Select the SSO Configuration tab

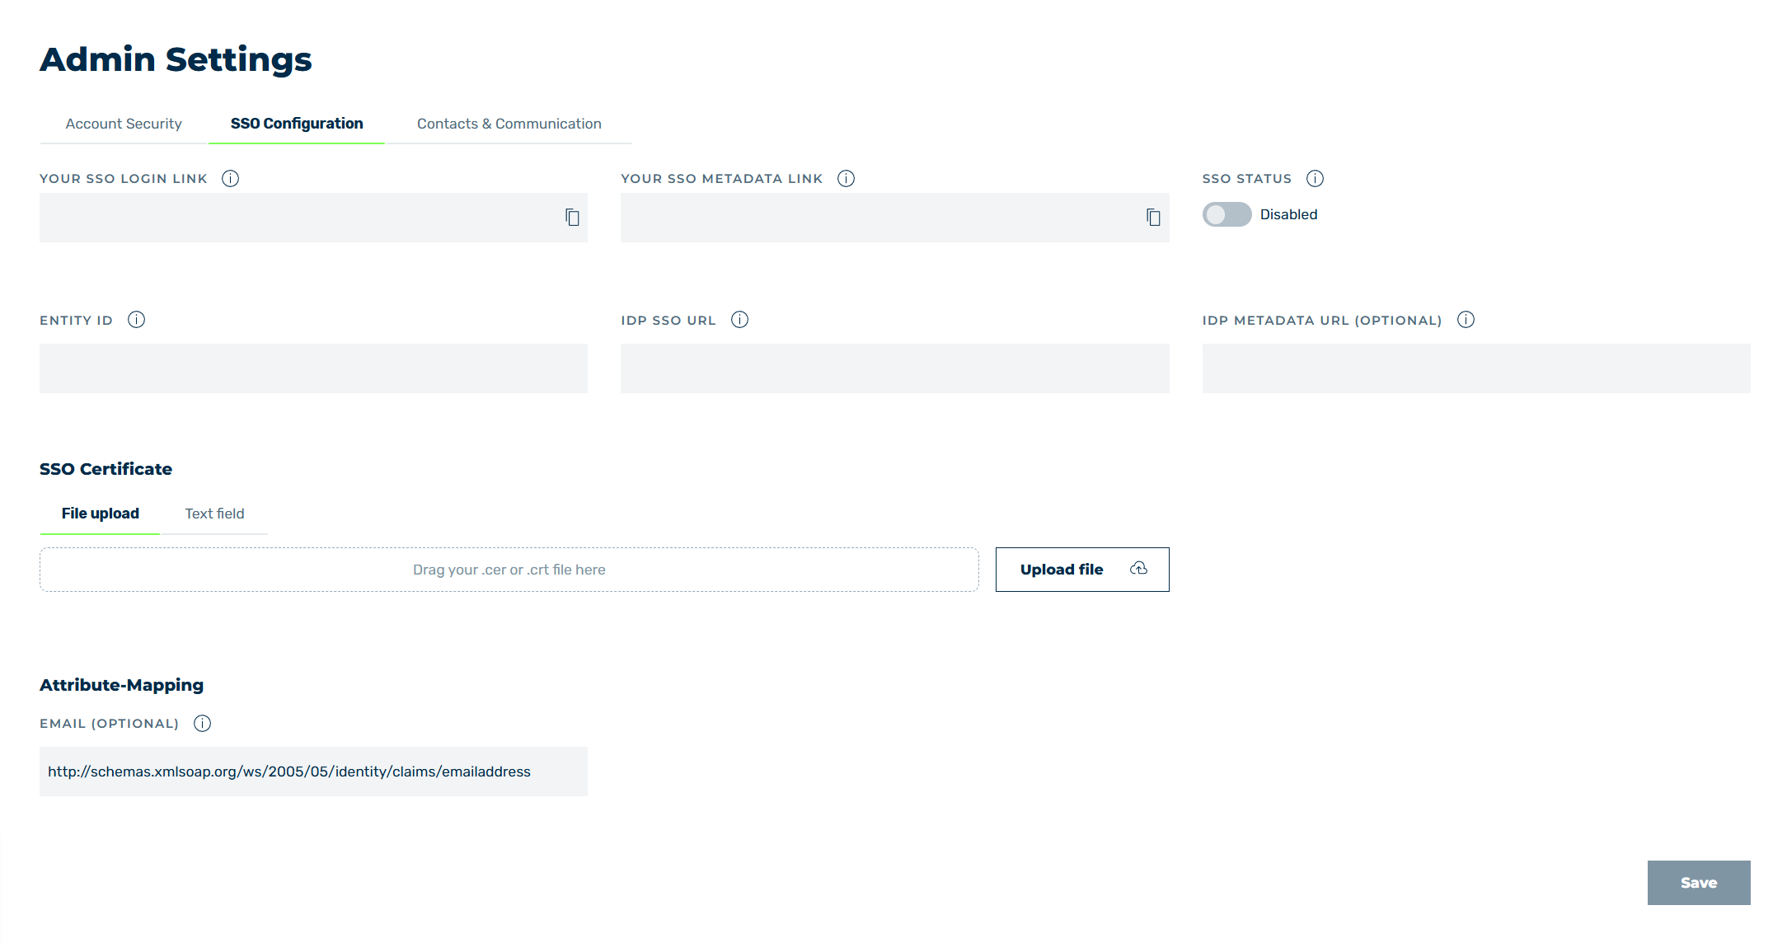pos(297,124)
